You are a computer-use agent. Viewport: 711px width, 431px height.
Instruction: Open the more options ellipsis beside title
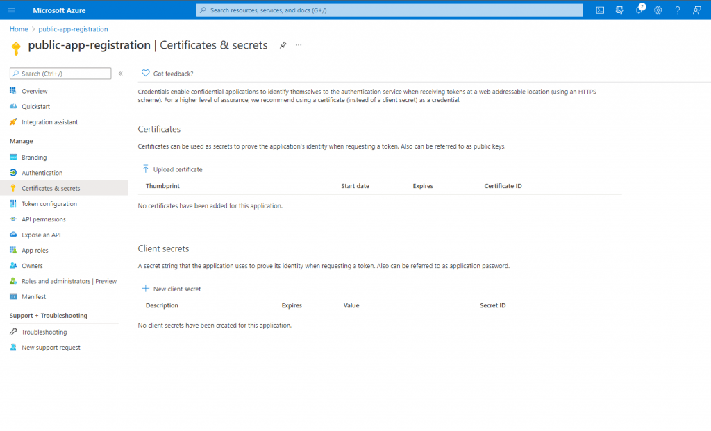(x=299, y=45)
